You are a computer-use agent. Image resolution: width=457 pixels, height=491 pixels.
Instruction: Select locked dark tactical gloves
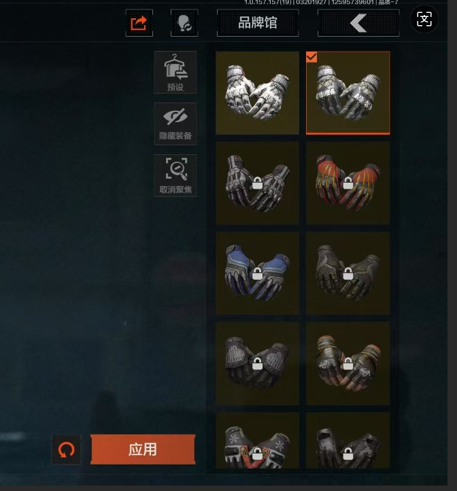(x=348, y=274)
